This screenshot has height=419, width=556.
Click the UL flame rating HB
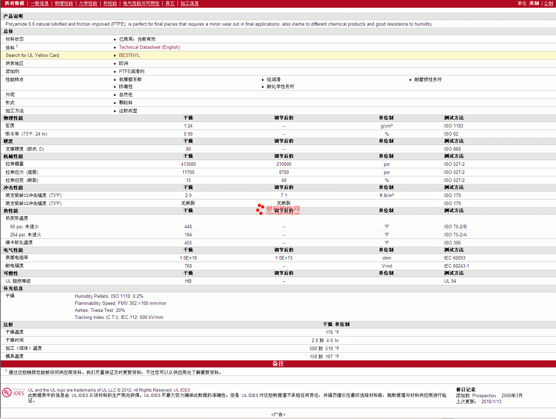tap(188, 281)
